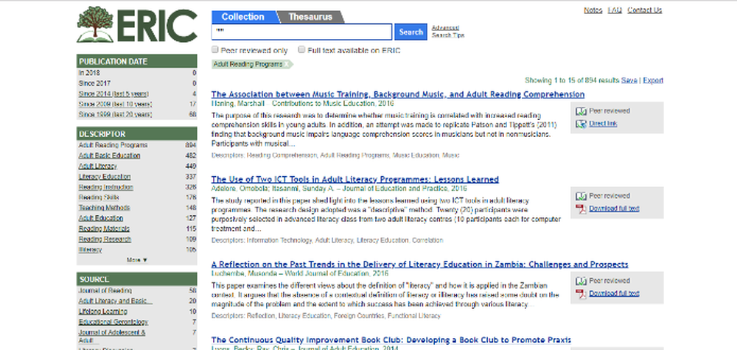Image resolution: width=737 pixels, height=350 pixels.
Task: Filter by Since 2009 (last 10 years)
Action: tap(115, 105)
